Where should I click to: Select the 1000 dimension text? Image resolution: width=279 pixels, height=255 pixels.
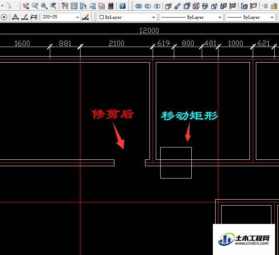236,43
